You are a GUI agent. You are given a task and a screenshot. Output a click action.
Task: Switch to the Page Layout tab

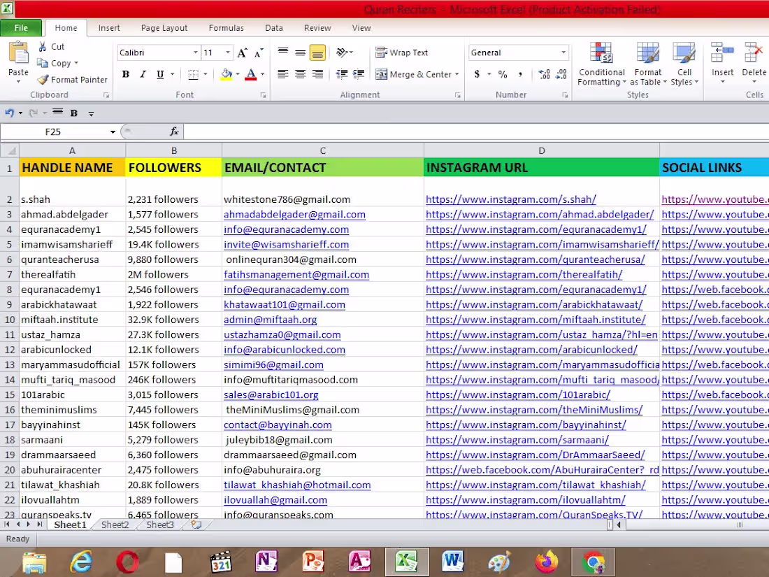click(164, 28)
